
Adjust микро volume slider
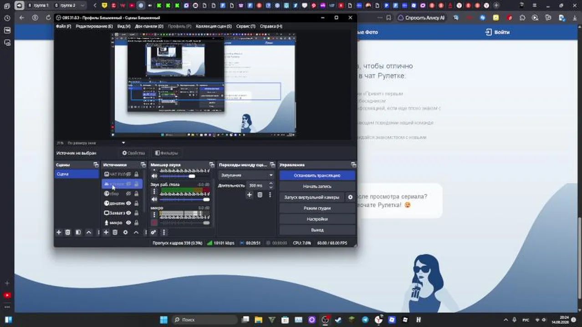pos(184,223)
